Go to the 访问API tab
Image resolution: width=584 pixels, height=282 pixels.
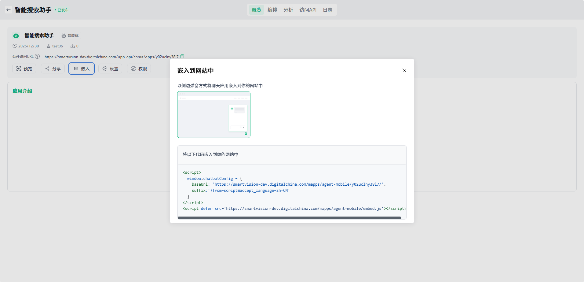[x=308, y=10]
